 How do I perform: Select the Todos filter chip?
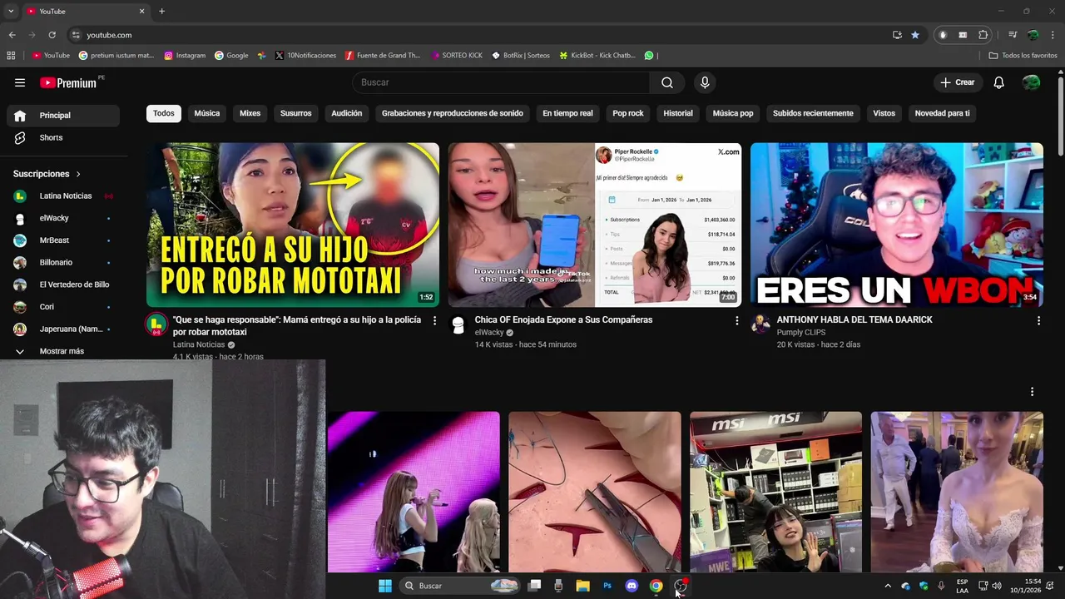(x=164, y=113)
